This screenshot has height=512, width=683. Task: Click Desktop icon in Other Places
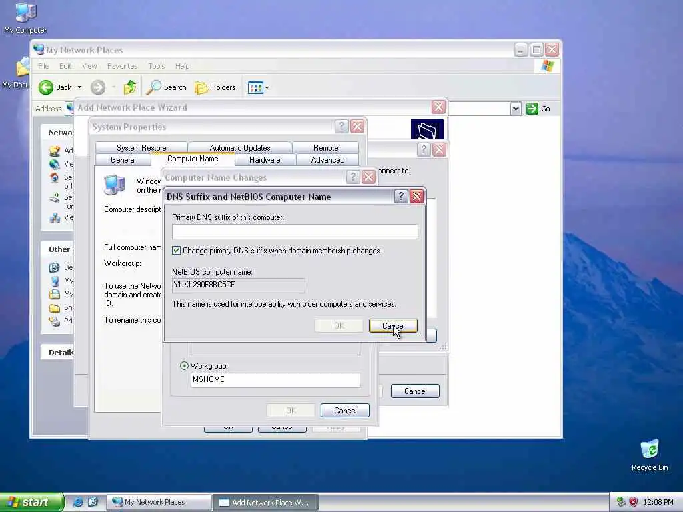coord(55,267)
